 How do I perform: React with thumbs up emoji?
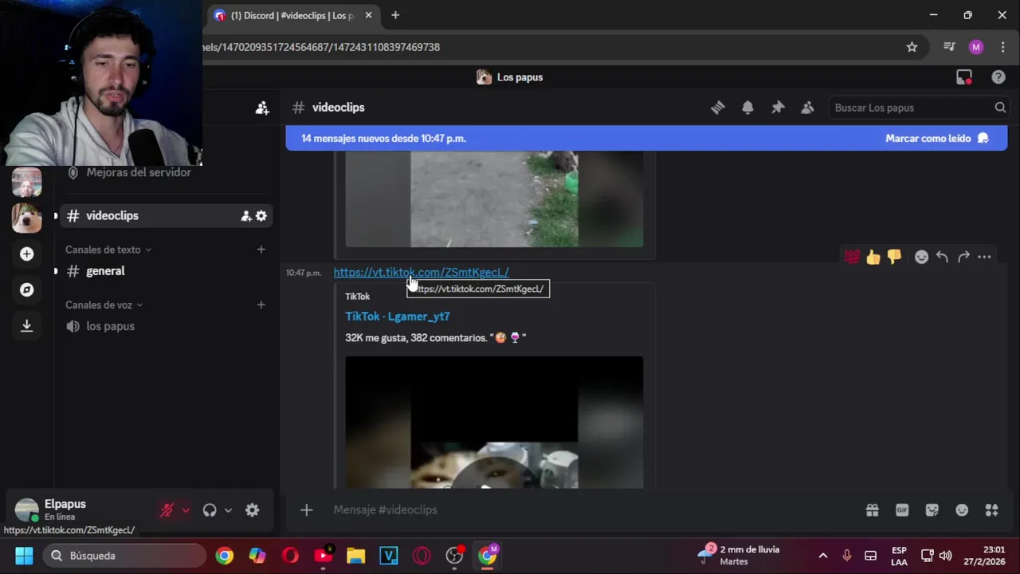pos(873,257)
